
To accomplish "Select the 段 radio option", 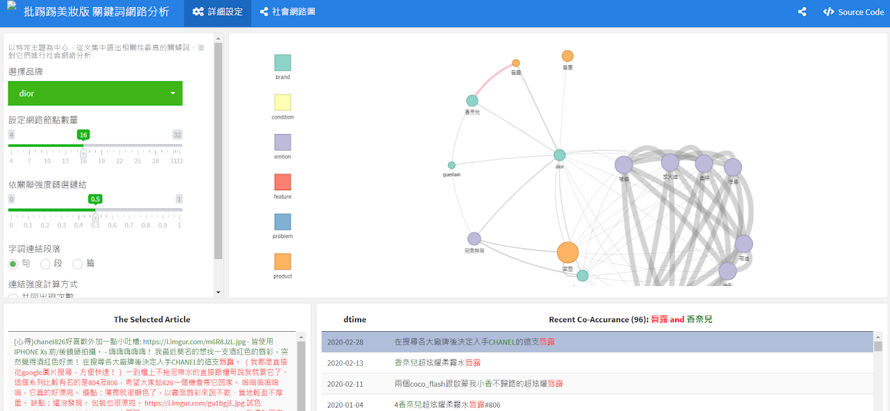I will 45,264.
